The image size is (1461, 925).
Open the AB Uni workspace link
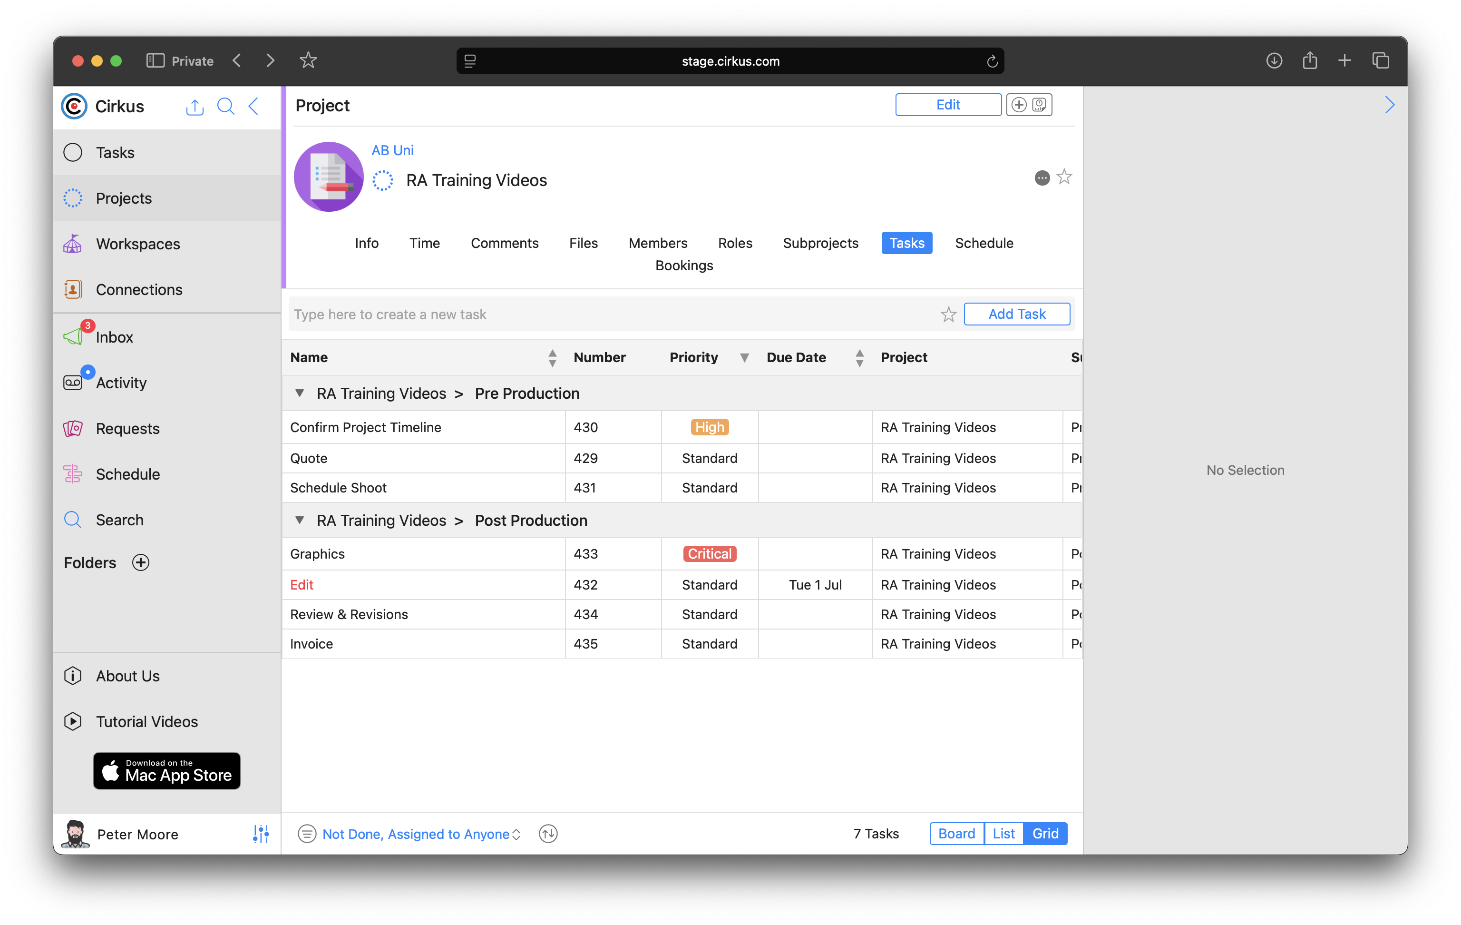(x=392, y=150)
